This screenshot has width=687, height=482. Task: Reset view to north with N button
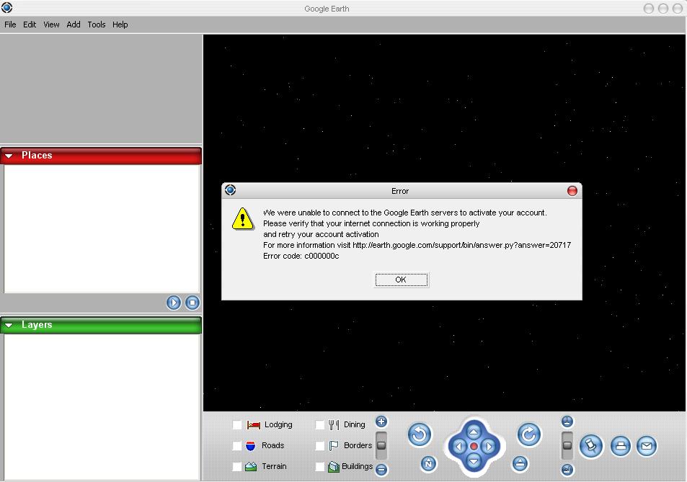point(428,463)
